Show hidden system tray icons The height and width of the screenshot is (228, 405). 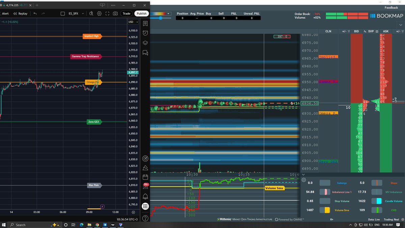click(350, 225)
